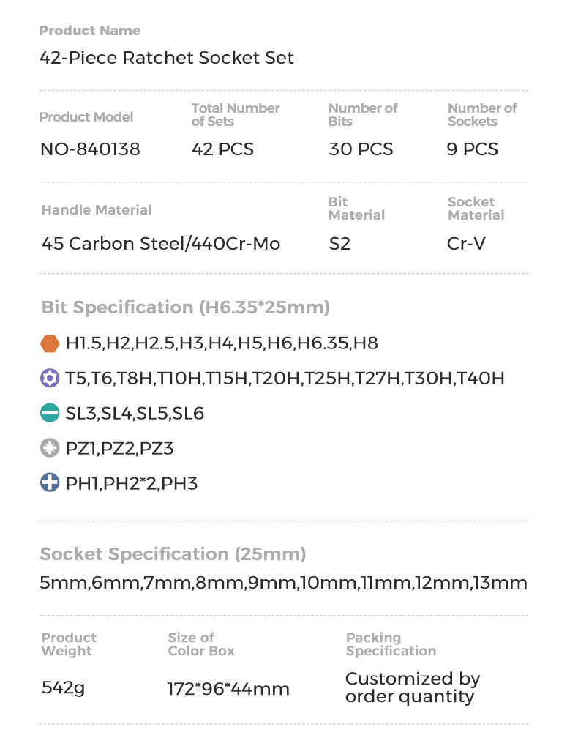Click the socket sizes list '5mm,6mm,7mm...'
This screenshot has height=738, width=578.
coord(283,584)
